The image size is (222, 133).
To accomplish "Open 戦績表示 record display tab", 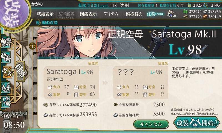I will (45, 14).
